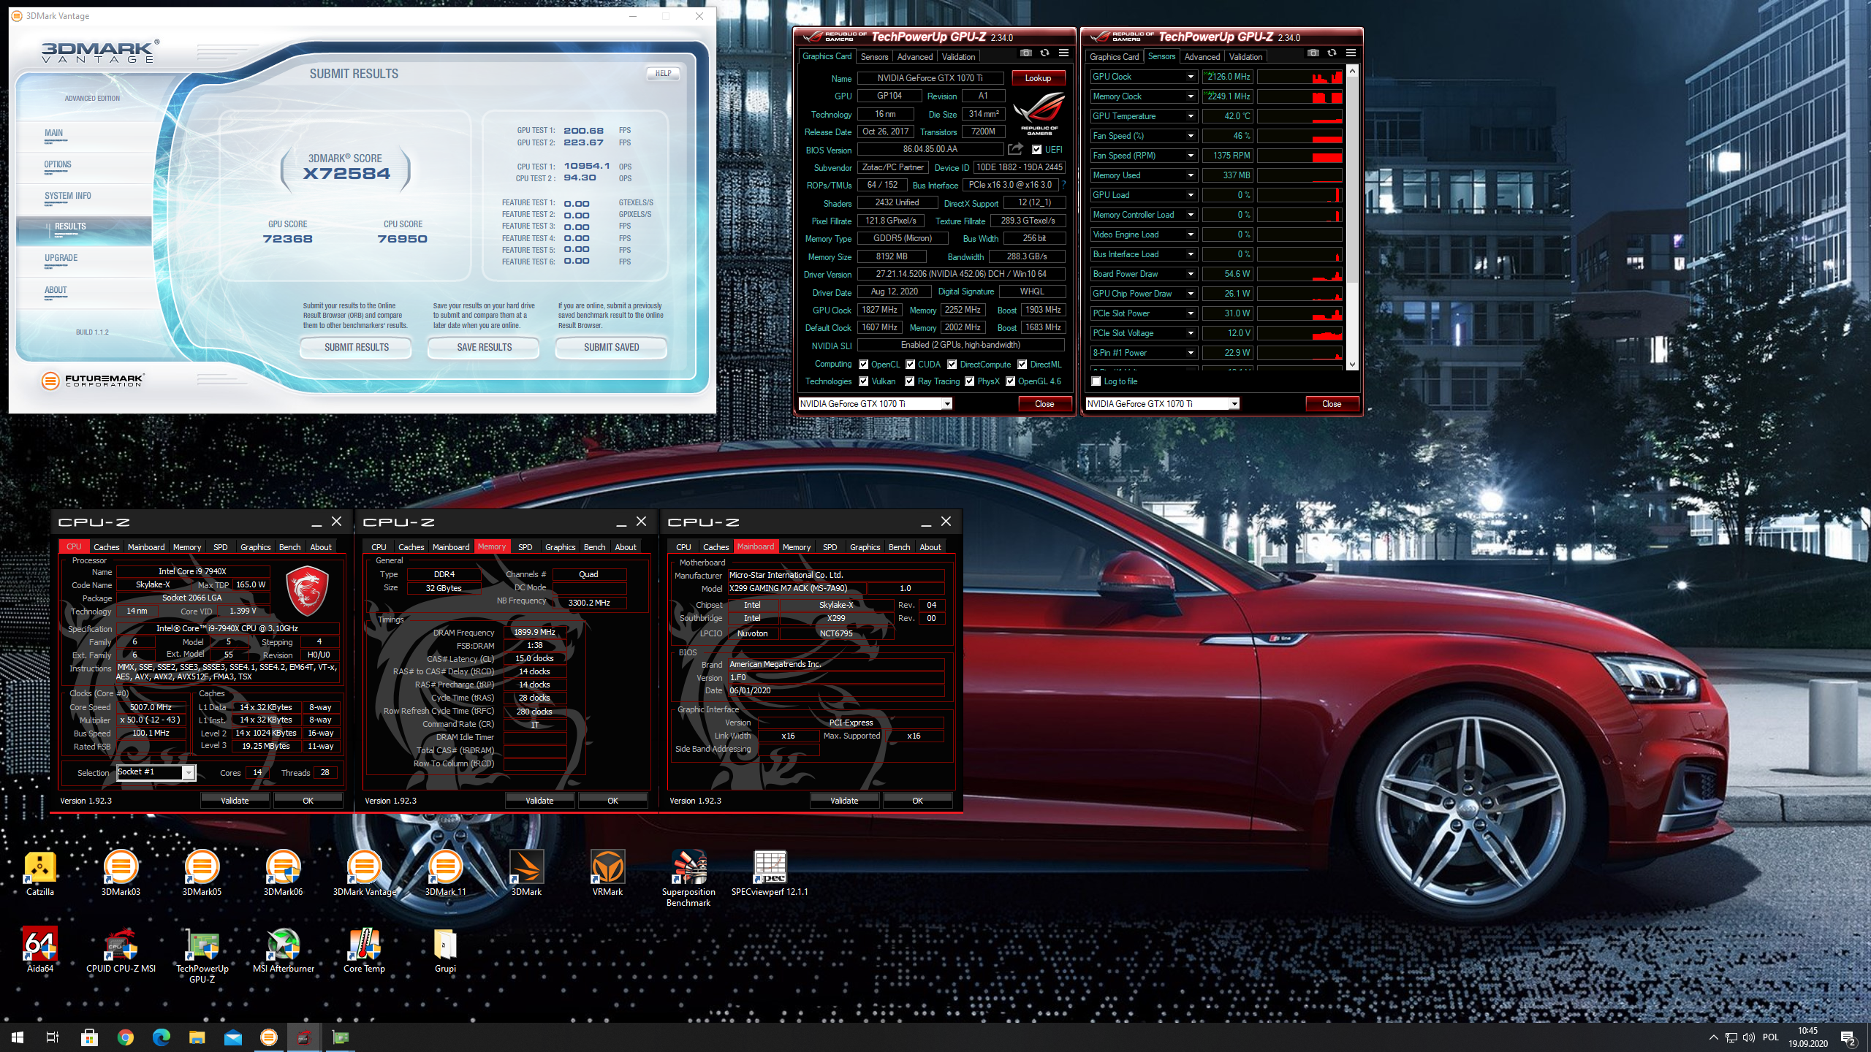1871x1052 pixels.
Task: Open CPUID CPU-Z MSI shortcut
Action: click(x=121, y=950)
